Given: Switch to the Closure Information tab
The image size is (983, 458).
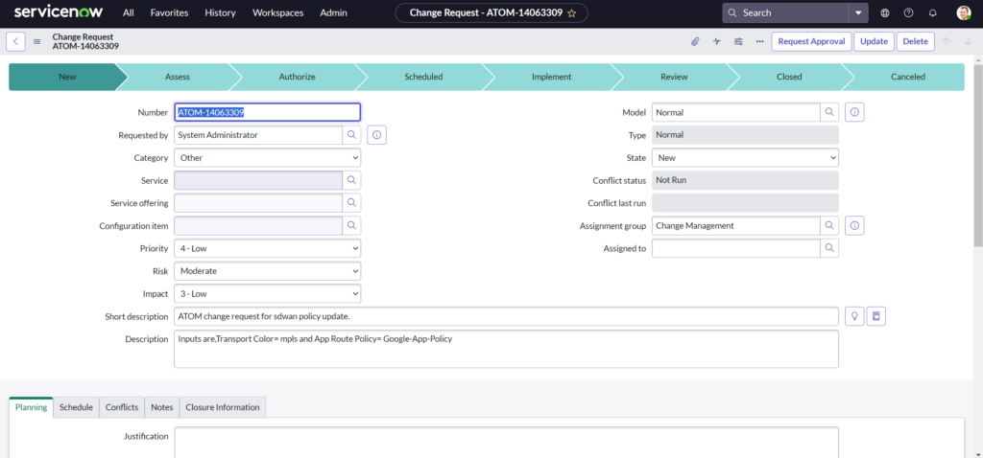Looking at the screenshot, I should tap(223, 406).
